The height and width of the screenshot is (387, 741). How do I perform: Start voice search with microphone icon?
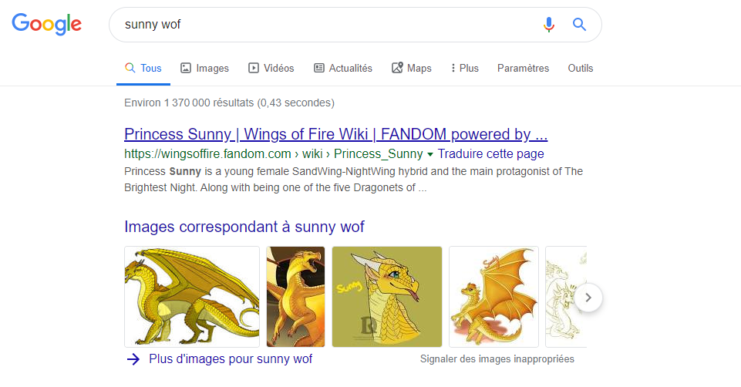(548, 25)
